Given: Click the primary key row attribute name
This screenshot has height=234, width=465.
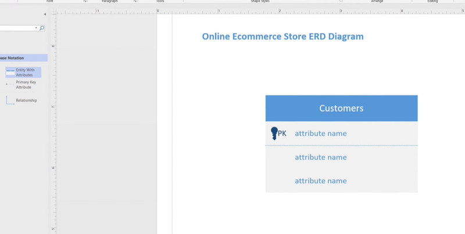Looking at the screenshot, I should [x=320, y=134].
